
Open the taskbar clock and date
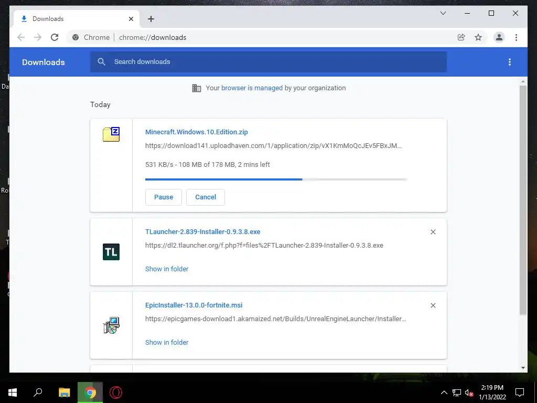492,393
